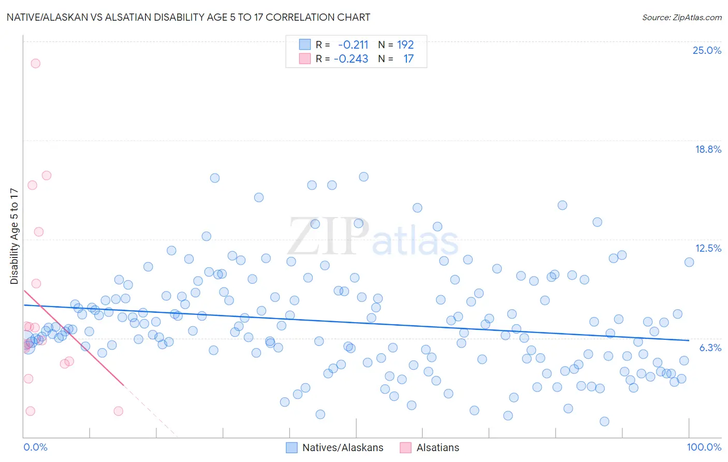Click the 0.0% x-axis label
The height and width of the screenshot is (462, 728).
pos(35,447)
